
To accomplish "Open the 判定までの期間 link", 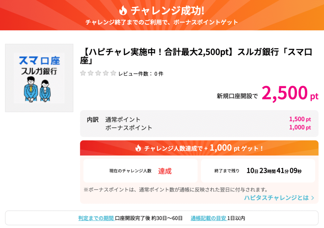I will point(96,218).
